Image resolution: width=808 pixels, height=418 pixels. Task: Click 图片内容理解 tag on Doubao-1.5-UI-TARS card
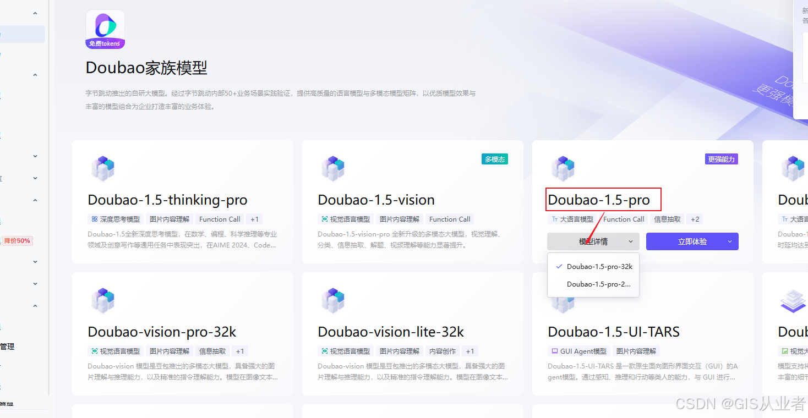click(636, 351)
